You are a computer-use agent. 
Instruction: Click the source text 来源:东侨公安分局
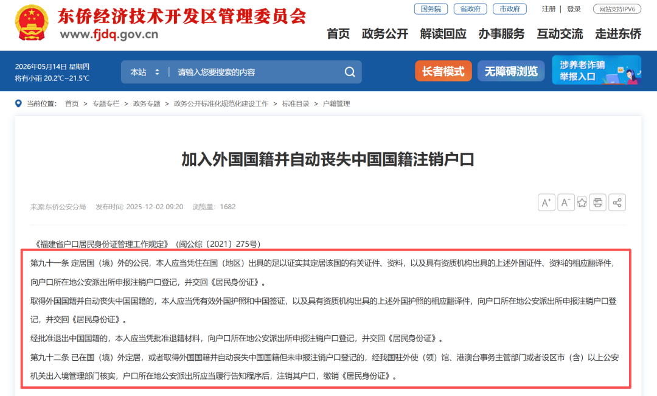pos(58,207)
